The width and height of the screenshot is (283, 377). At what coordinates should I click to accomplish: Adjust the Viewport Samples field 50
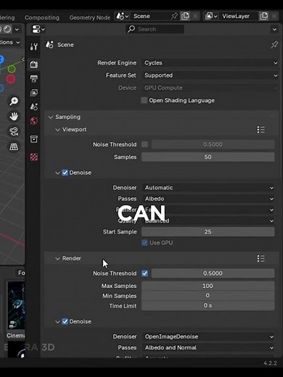pos(208,157)
